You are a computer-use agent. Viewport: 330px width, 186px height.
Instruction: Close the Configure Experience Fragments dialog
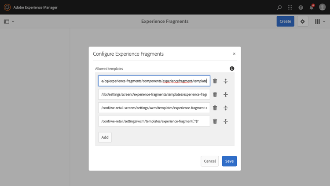234,54
